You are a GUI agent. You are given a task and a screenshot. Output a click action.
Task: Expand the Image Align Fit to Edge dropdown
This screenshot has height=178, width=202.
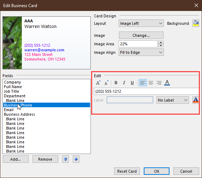(141, 52)
